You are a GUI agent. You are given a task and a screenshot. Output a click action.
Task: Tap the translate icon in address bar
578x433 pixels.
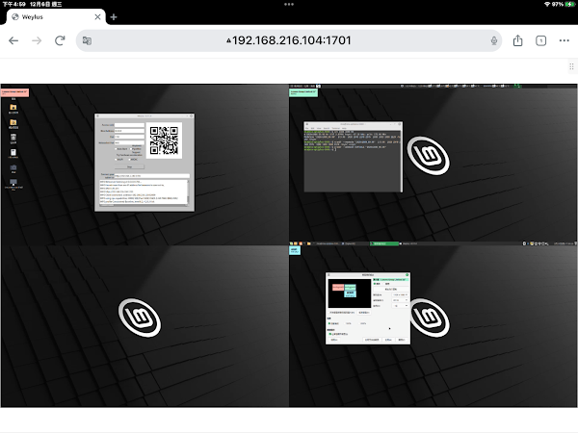point(87,40)
